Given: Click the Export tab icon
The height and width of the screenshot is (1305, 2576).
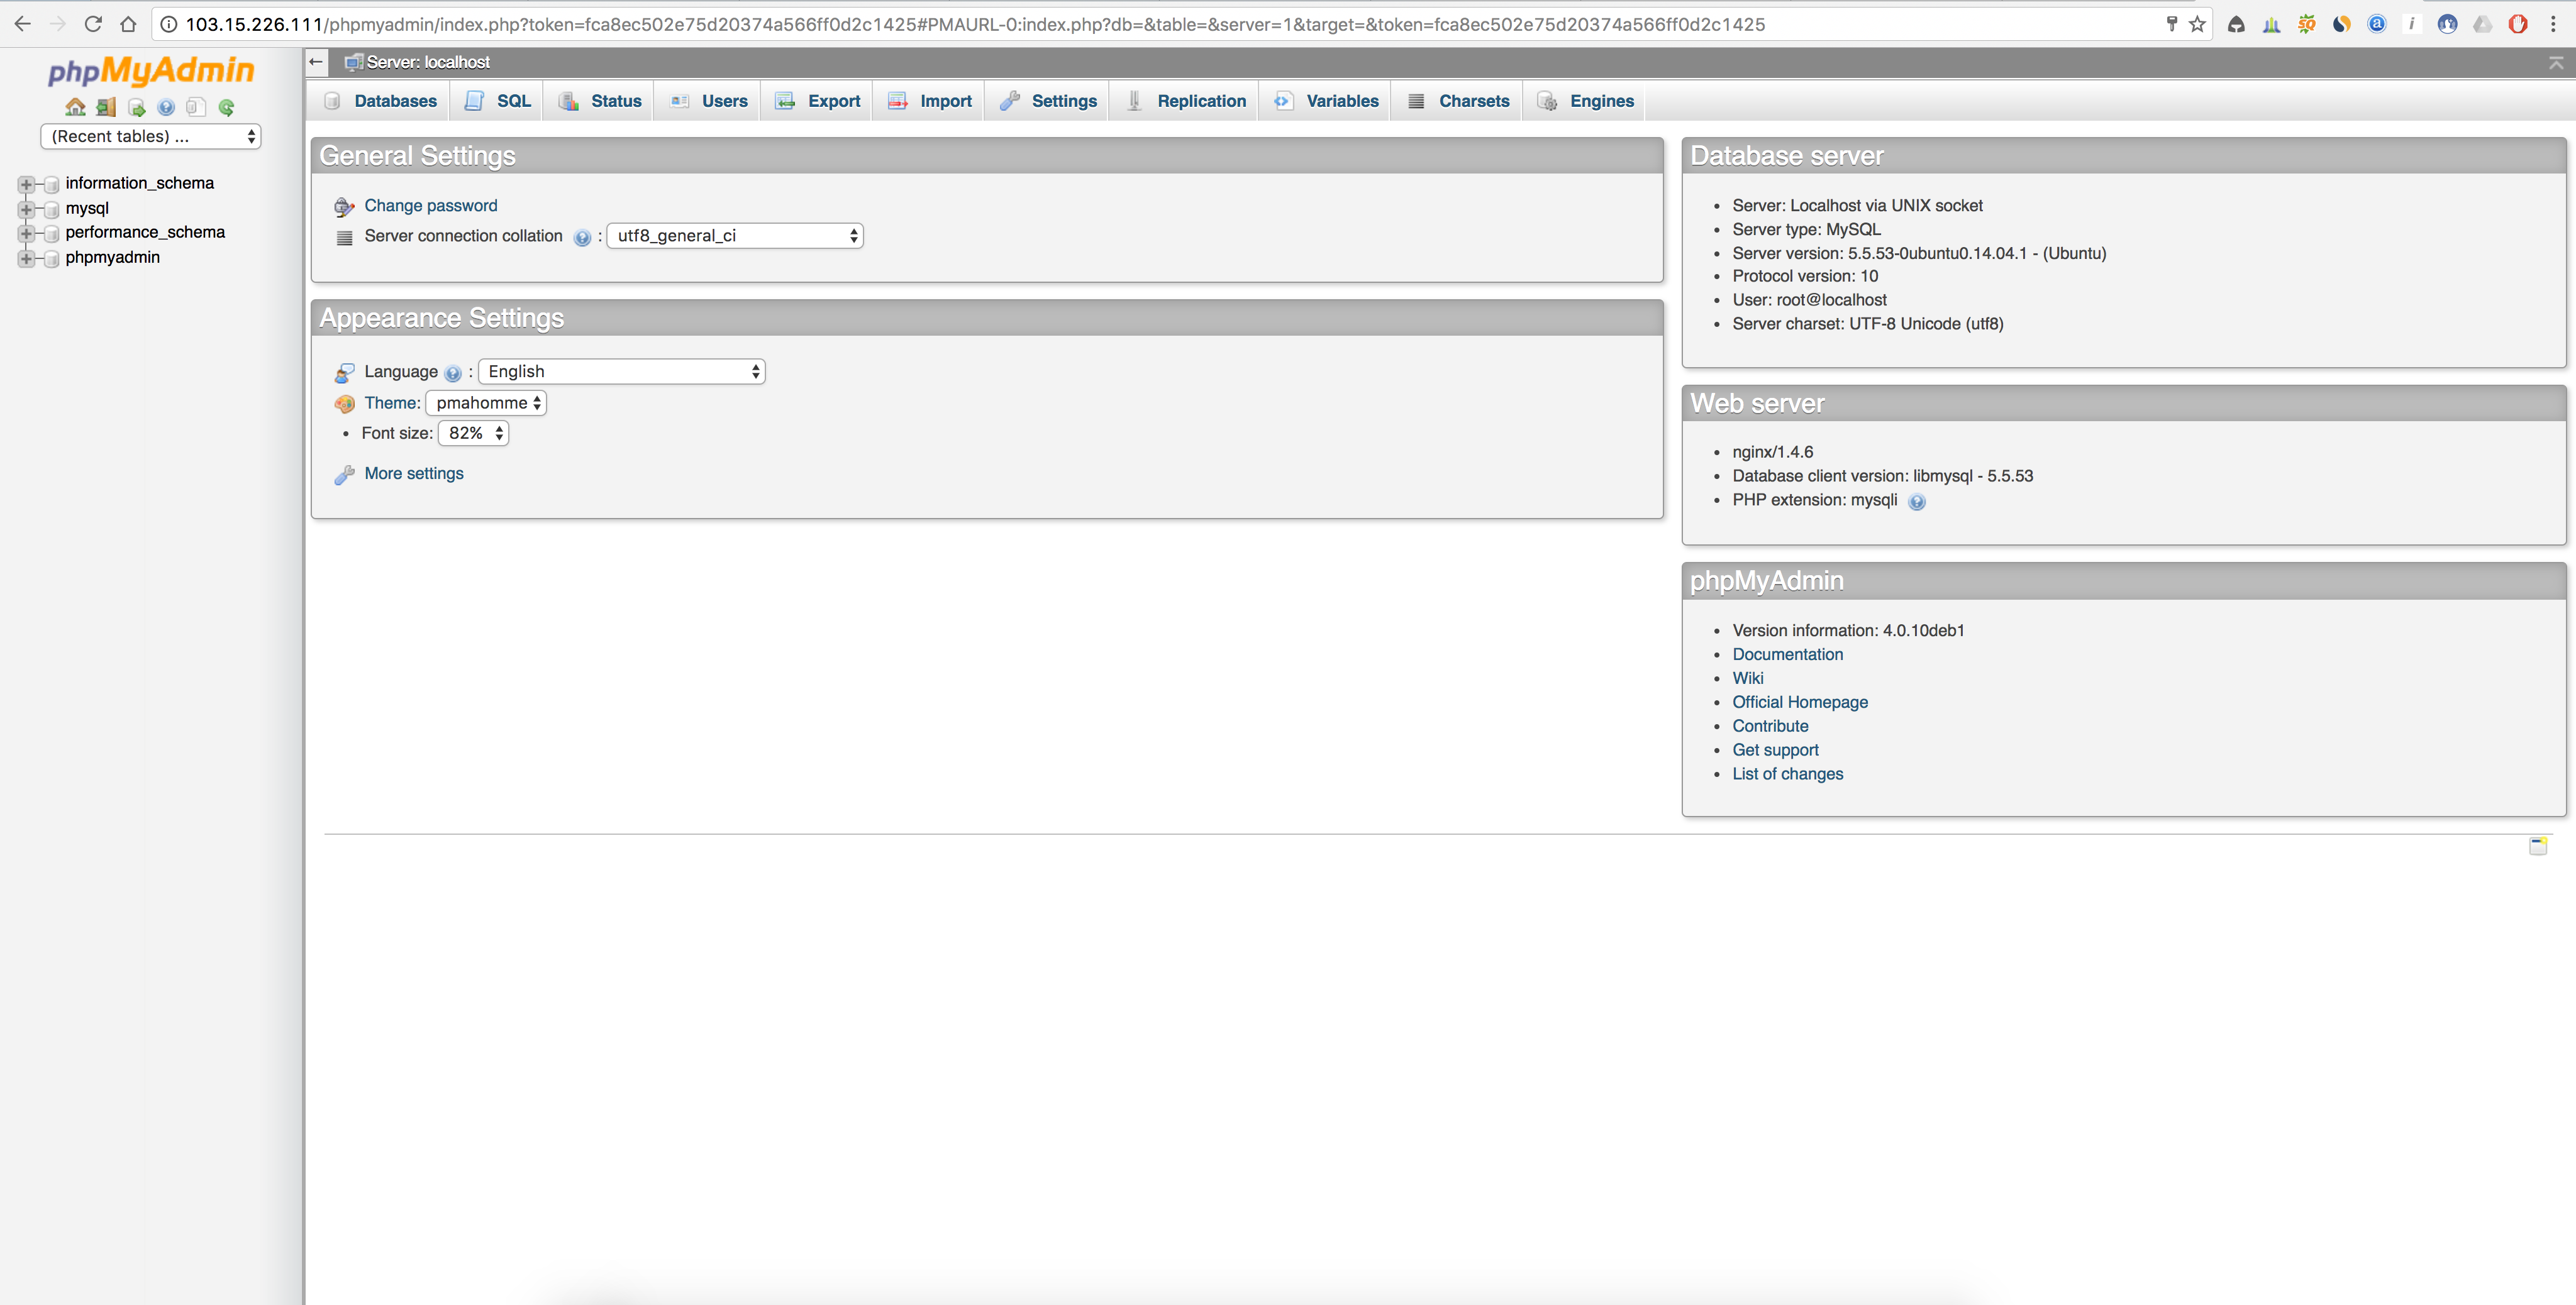Looking at the screenshot, I should pyautogui.click(x=786, y=100).
